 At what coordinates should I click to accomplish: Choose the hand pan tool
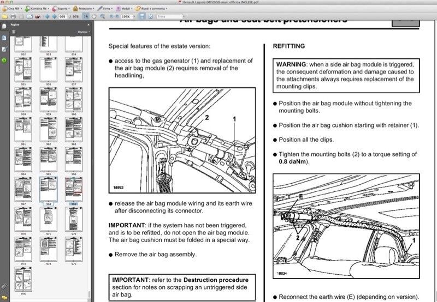tap(94, 16)
